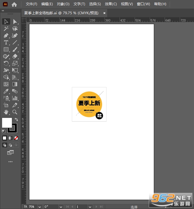Collapse toolbar with double-arrow
Screen dimensions: 194x209
coord(3,11)
